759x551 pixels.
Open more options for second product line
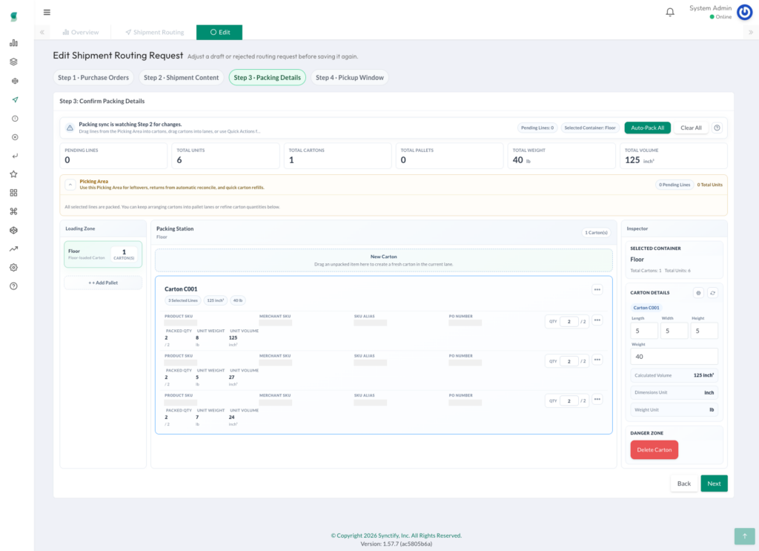click(597, 360)
